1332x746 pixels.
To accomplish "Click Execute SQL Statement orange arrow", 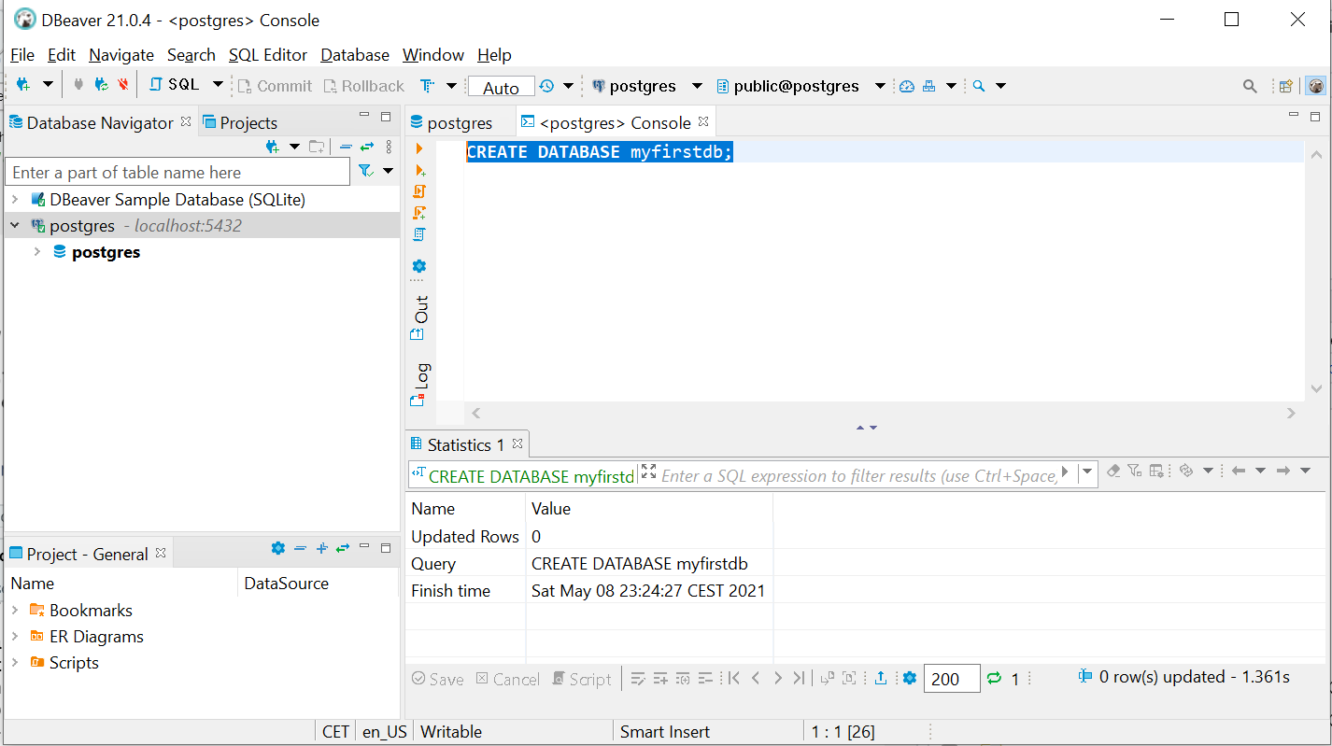I will coord(419,148).
